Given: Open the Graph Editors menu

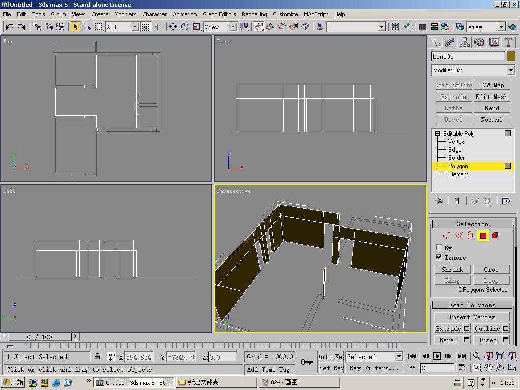Looking at the screenshot, I should pyautogui.click(x=219, y=14).
